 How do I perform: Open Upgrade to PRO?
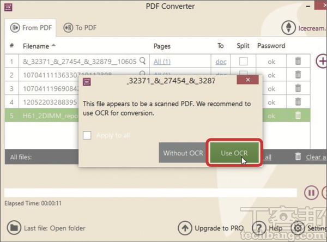coord(219,228)
